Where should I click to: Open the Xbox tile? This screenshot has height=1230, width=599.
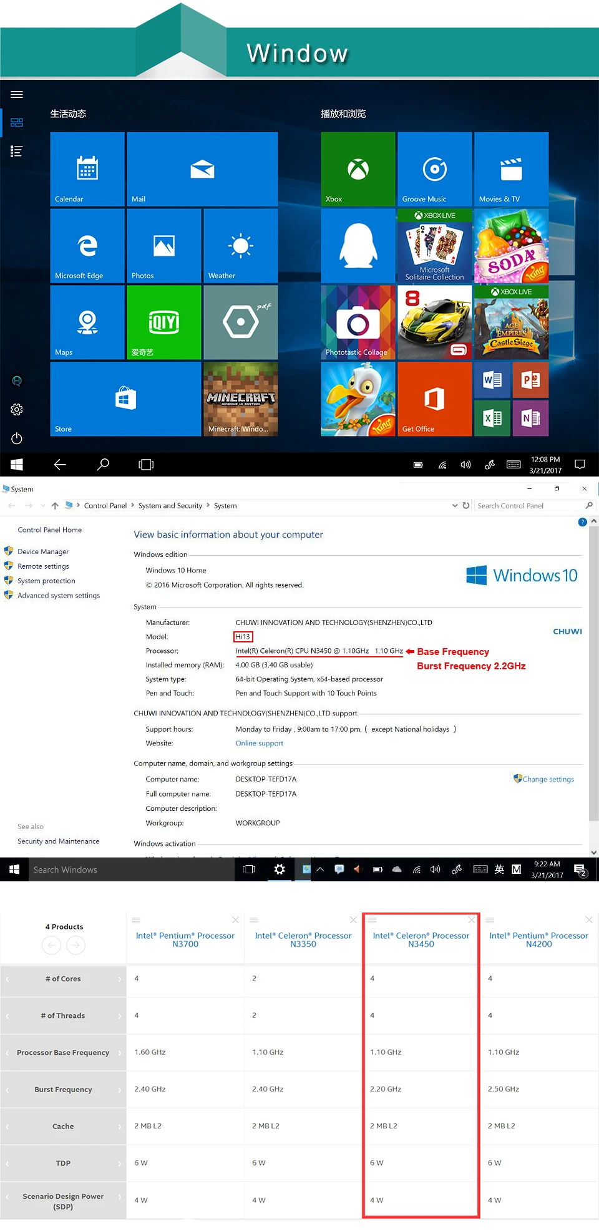(x=358, y=169)
